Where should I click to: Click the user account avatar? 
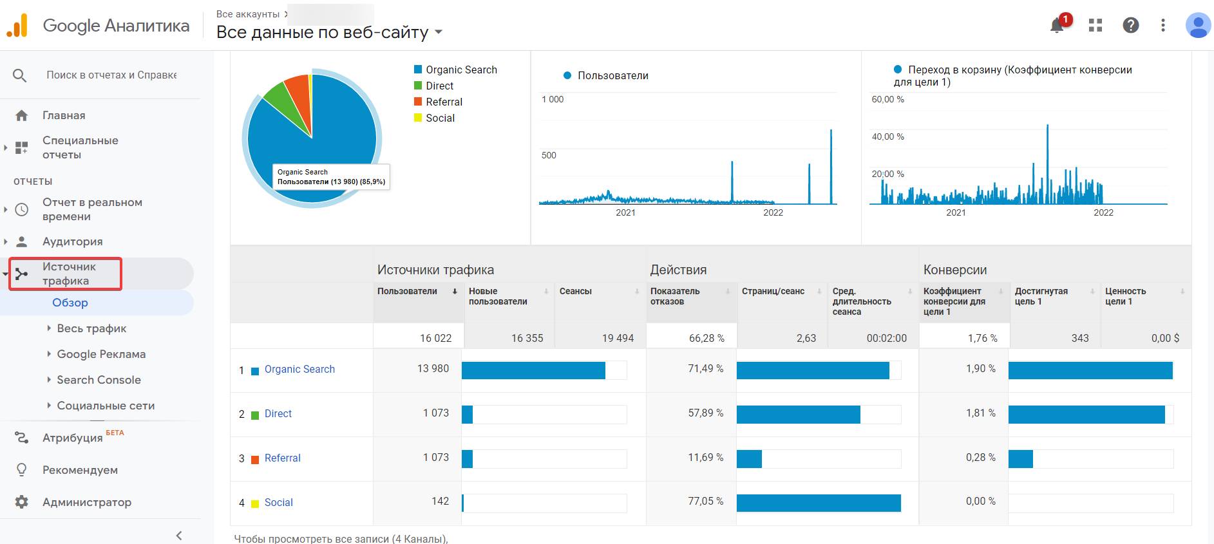pos(1198,25)
